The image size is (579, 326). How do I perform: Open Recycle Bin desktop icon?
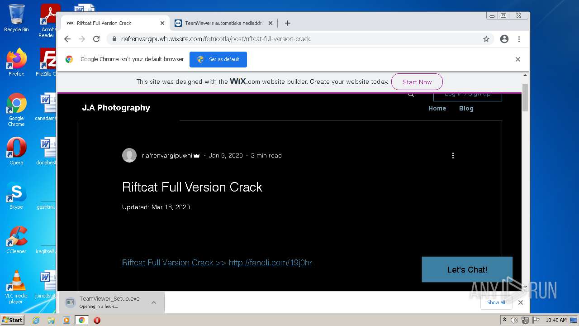16,18
